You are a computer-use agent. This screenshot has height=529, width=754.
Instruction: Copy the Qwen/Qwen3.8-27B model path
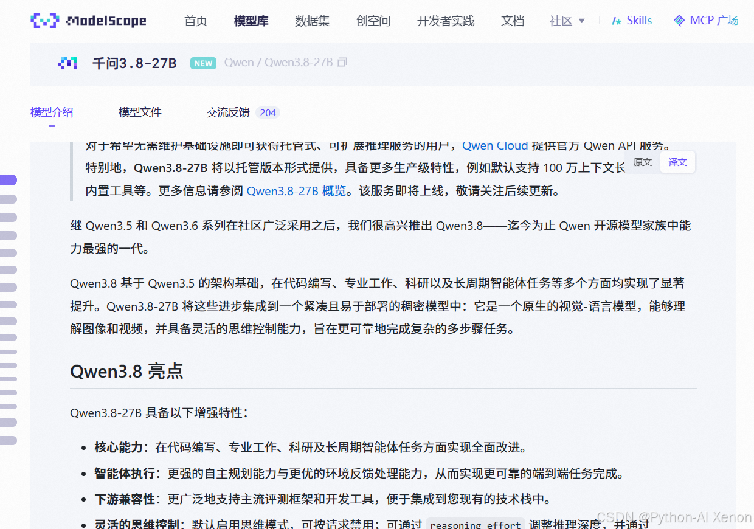(342, 62)
